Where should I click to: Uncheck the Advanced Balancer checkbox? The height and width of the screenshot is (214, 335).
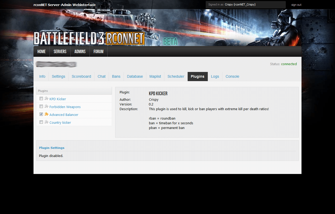pos(41,114)
